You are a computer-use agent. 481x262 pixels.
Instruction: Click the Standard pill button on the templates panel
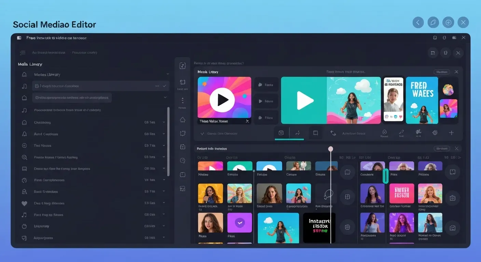442,148
